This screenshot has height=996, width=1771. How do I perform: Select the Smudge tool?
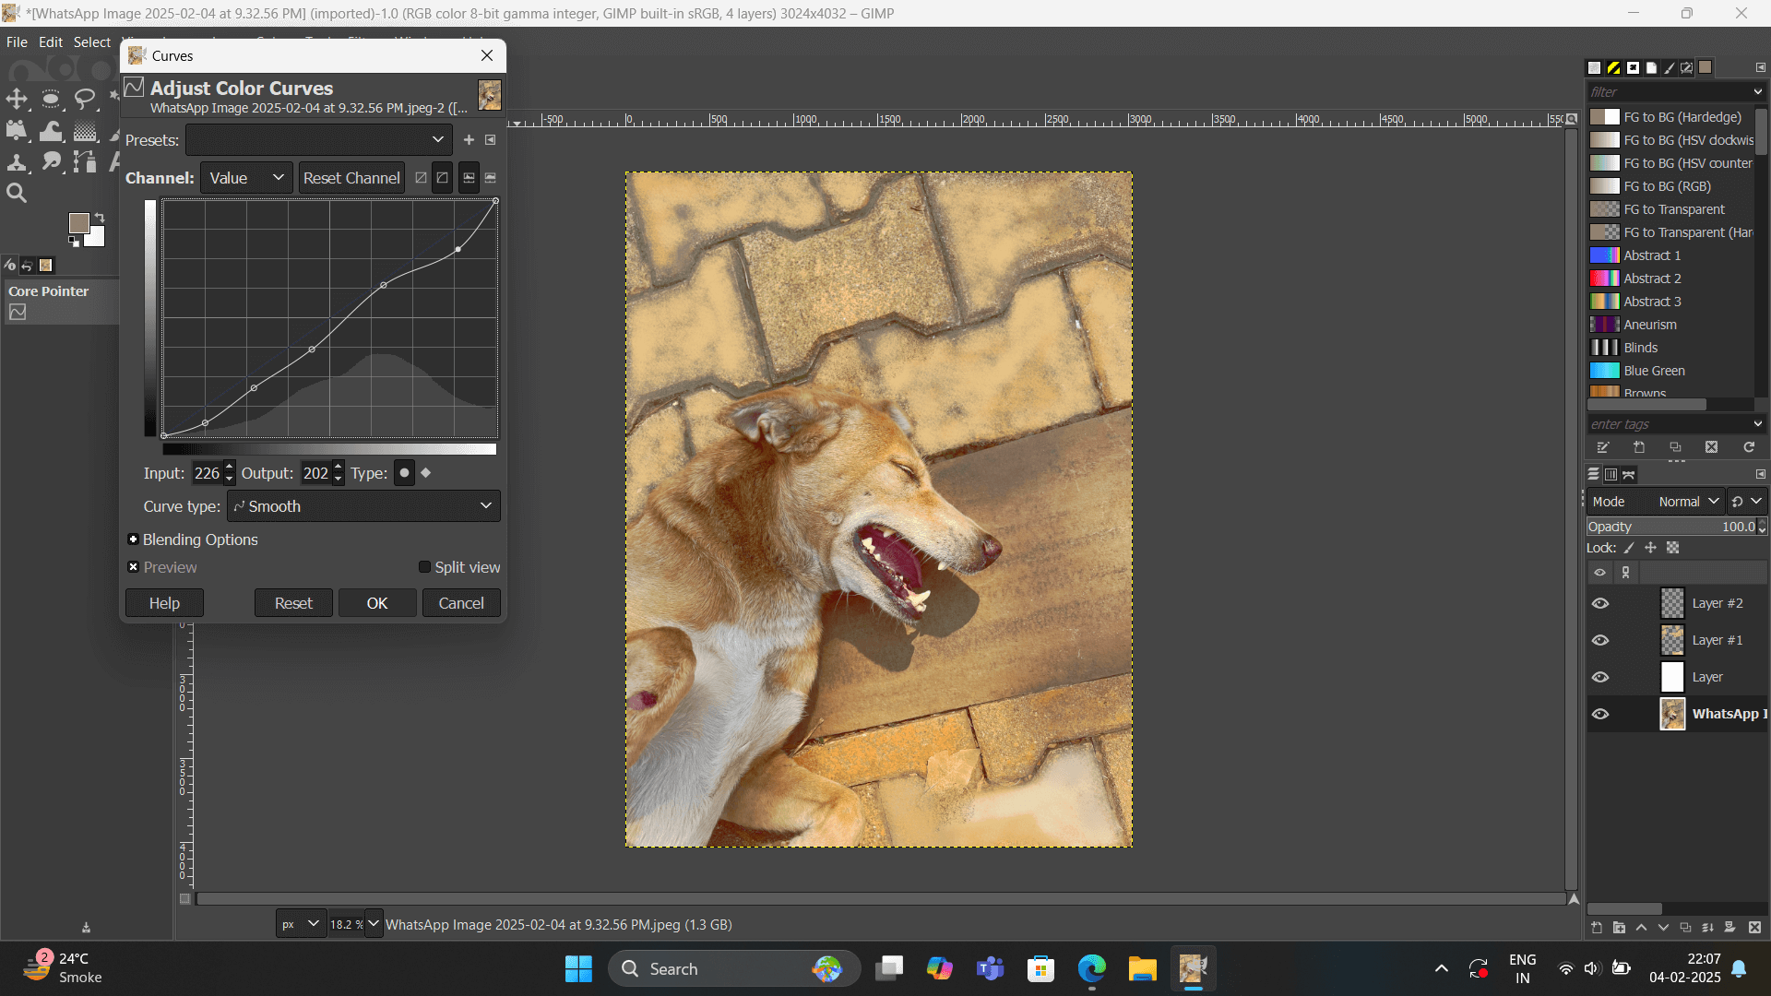[x=51, y=162]
